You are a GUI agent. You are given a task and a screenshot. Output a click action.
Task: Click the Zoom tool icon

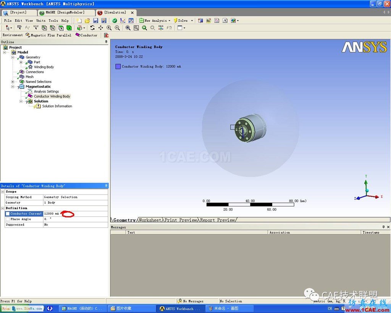click(x=109, y=28)
